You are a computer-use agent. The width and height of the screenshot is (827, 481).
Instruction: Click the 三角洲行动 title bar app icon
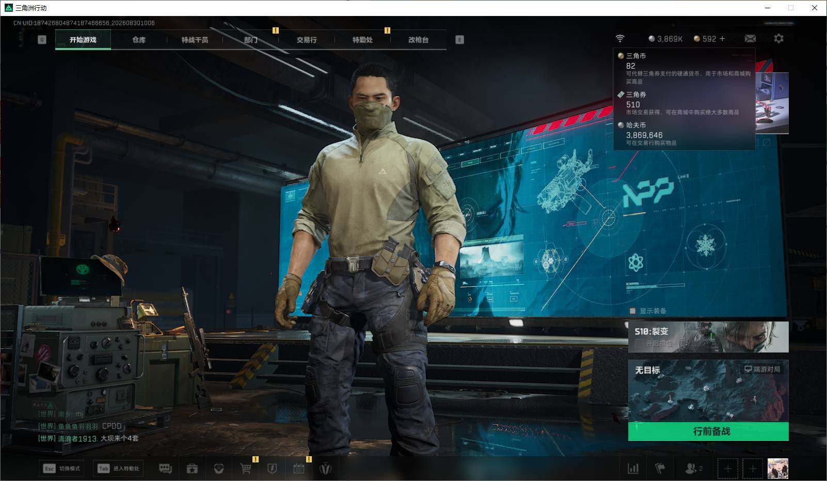click(x=8, y=8)
